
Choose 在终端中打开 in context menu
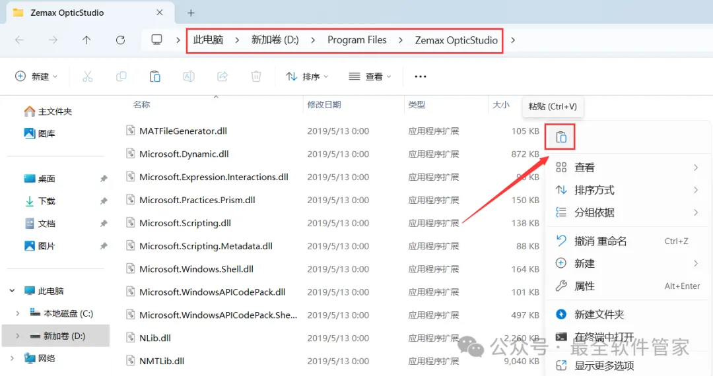628,337
